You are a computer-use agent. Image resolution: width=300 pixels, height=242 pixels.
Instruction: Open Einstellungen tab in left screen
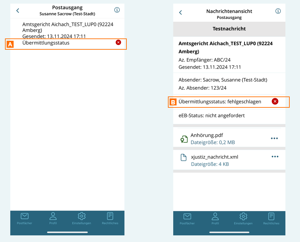(x=81, y=218)
